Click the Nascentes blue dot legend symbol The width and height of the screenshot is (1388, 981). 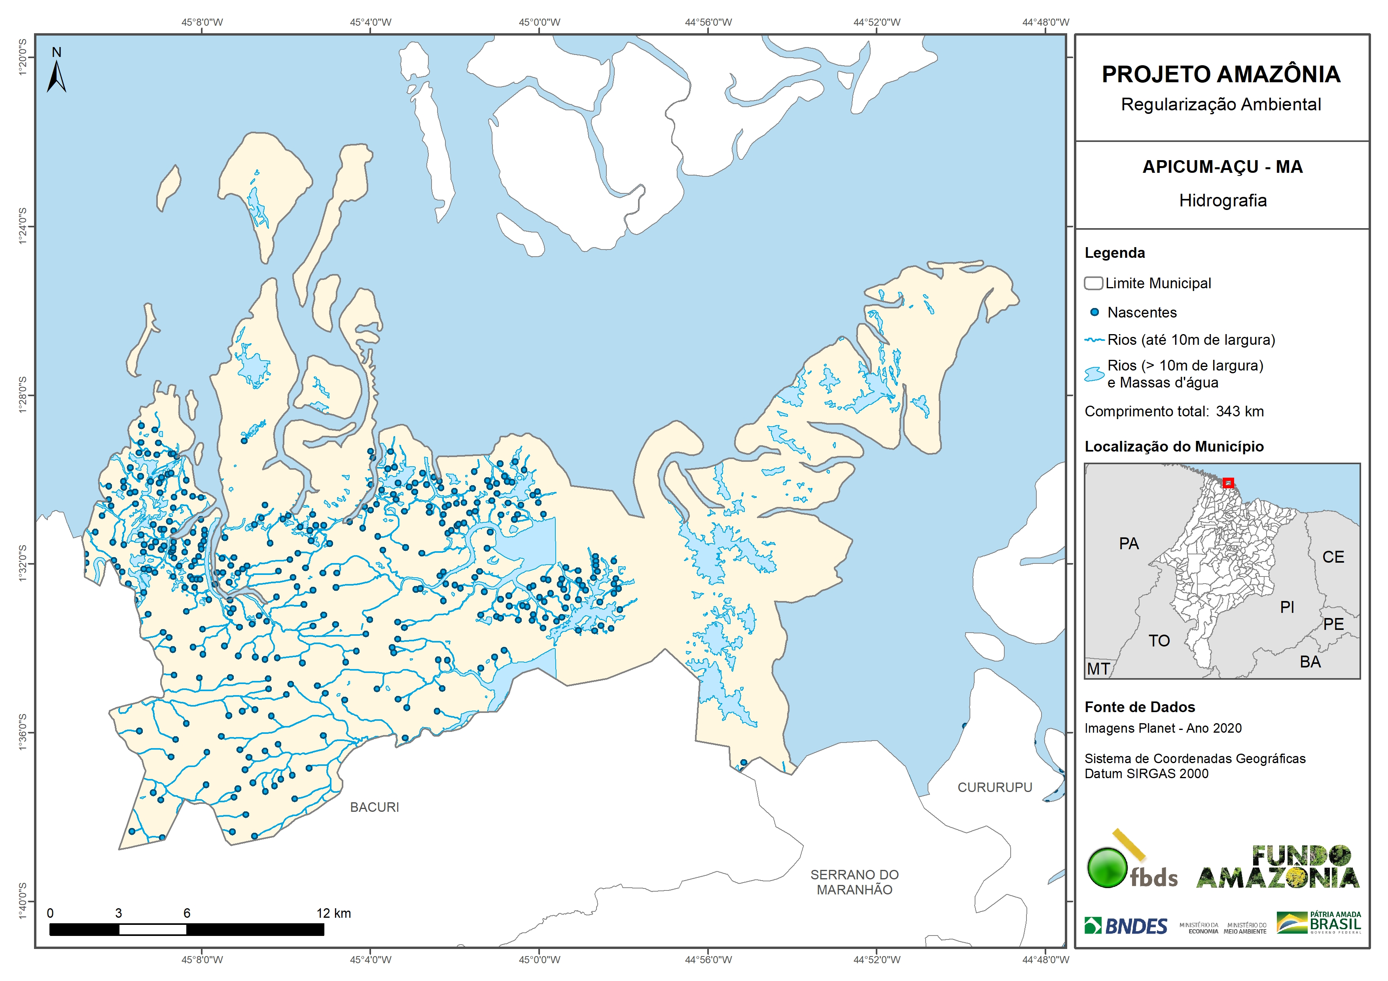click(1094, 312)
